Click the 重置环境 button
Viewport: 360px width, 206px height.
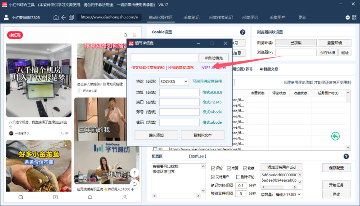(334, 43)
